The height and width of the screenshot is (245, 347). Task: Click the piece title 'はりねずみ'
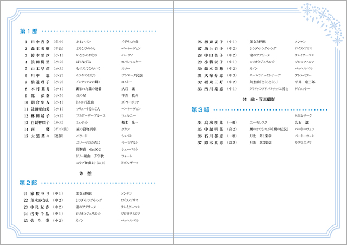[83, 62]
